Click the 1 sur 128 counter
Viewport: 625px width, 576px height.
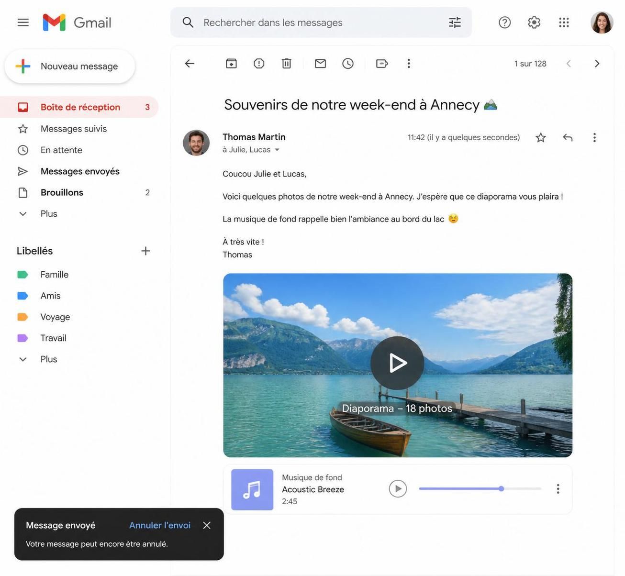[x=530, y=64]
